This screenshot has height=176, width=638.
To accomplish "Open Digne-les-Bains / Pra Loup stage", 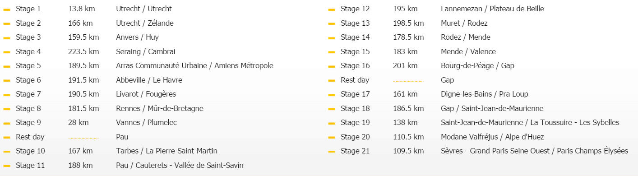I will (484, 94).
